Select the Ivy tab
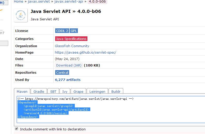Screen dimensions: 205x134 pyautogui.click(x=64, y=91)
